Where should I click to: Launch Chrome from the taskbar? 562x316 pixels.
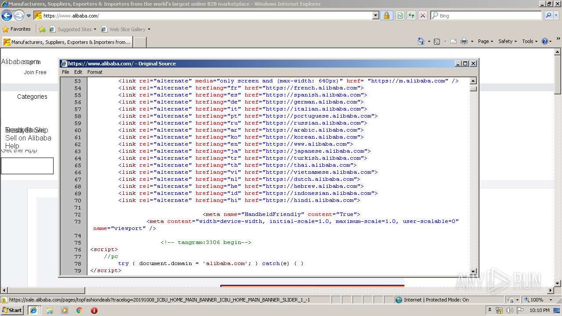[79, 310]
